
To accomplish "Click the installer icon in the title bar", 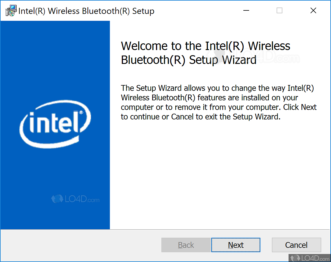I will 11,11.
